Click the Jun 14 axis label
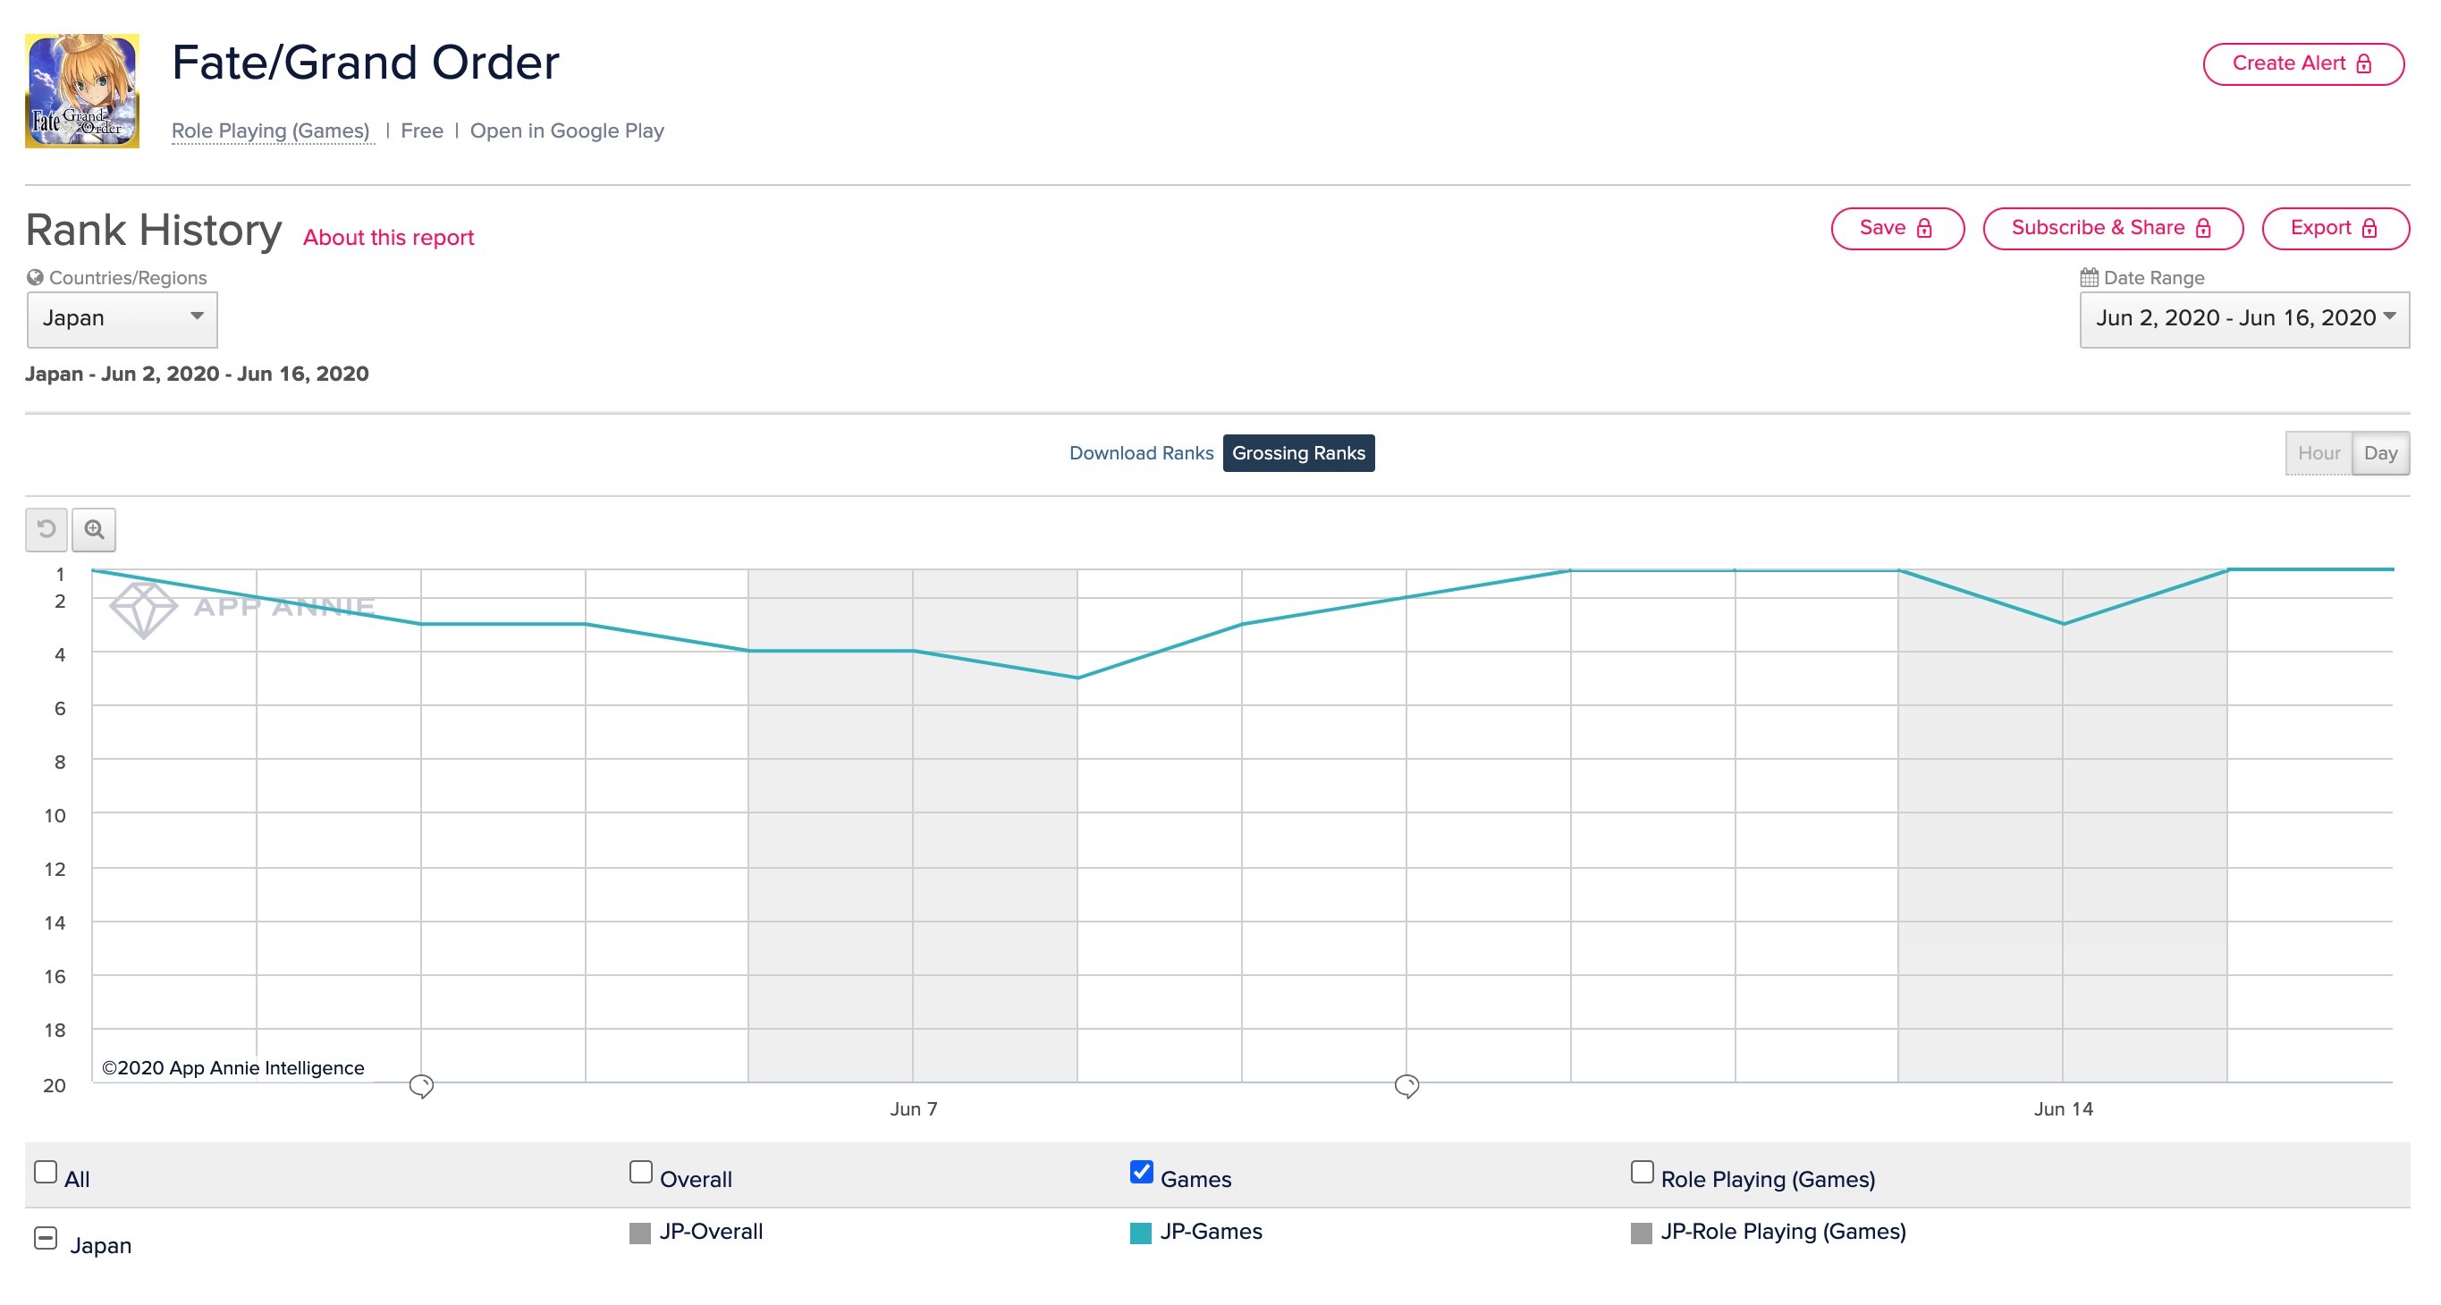The image size is (2441, 1305). (2063, 1109)
